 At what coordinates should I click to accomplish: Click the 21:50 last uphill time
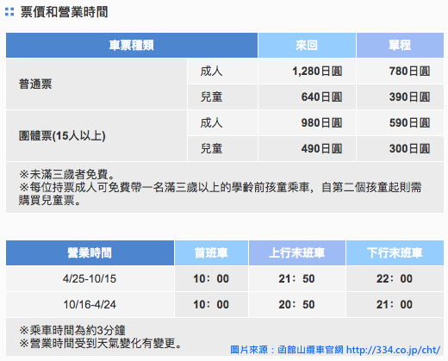pyautogui.click(x=297, y=279)
